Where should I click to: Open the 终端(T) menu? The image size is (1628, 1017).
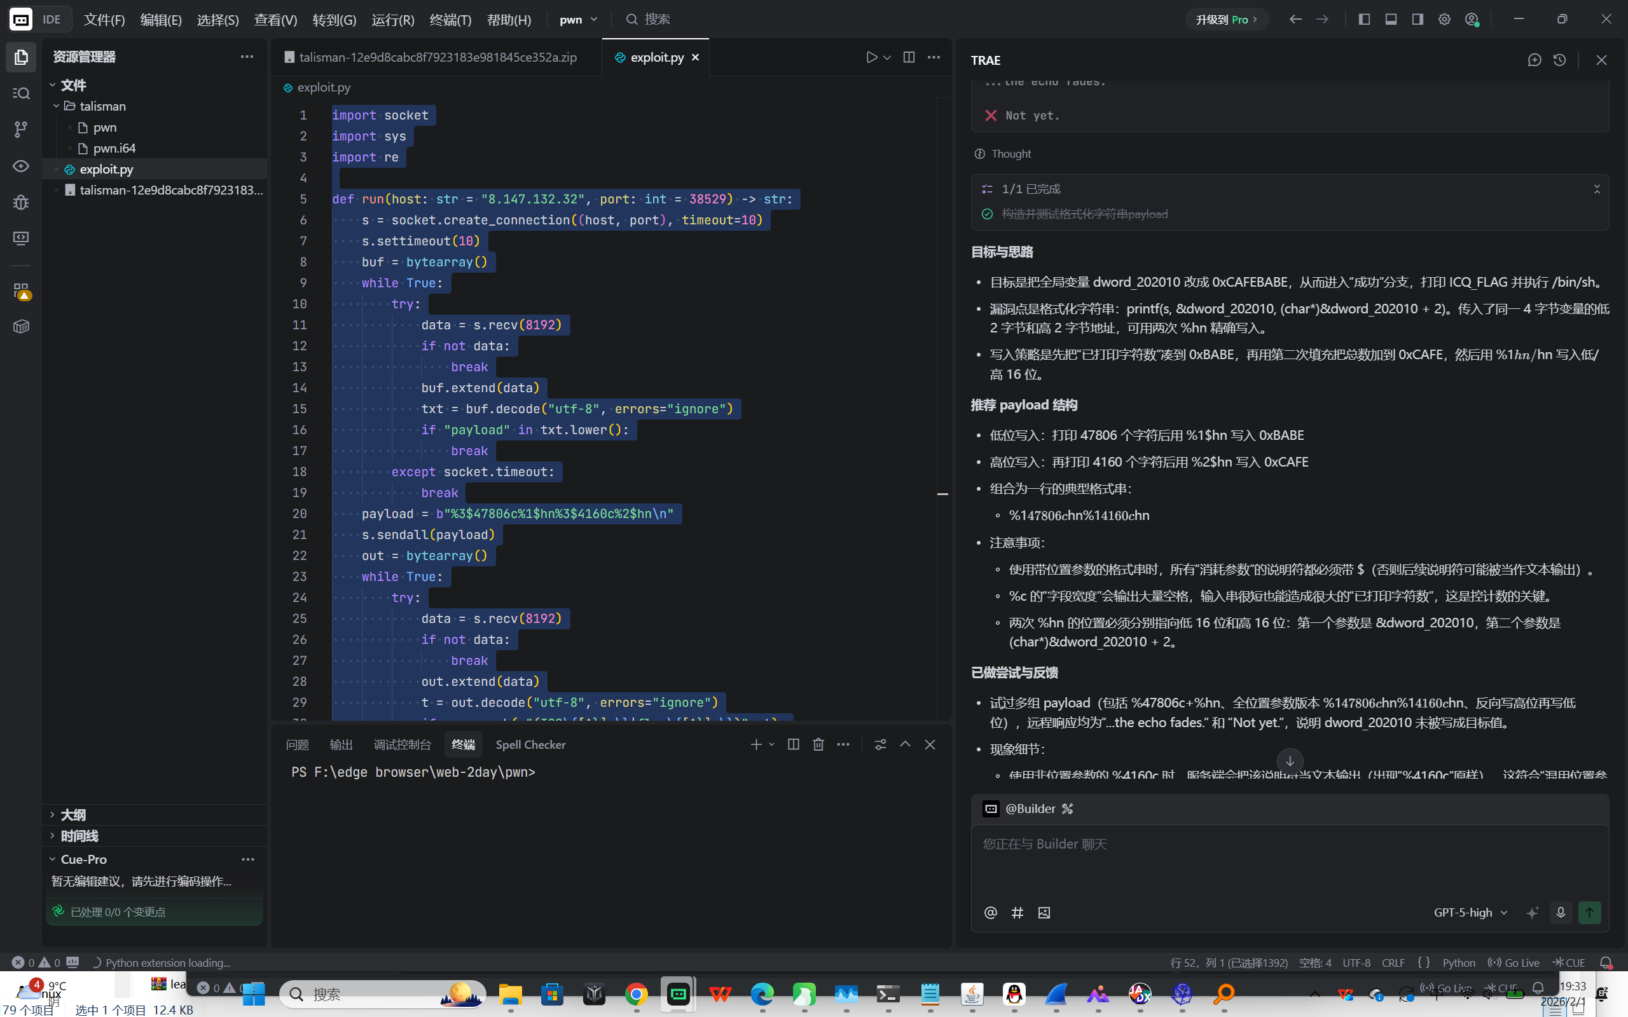[x=450, y=20]
